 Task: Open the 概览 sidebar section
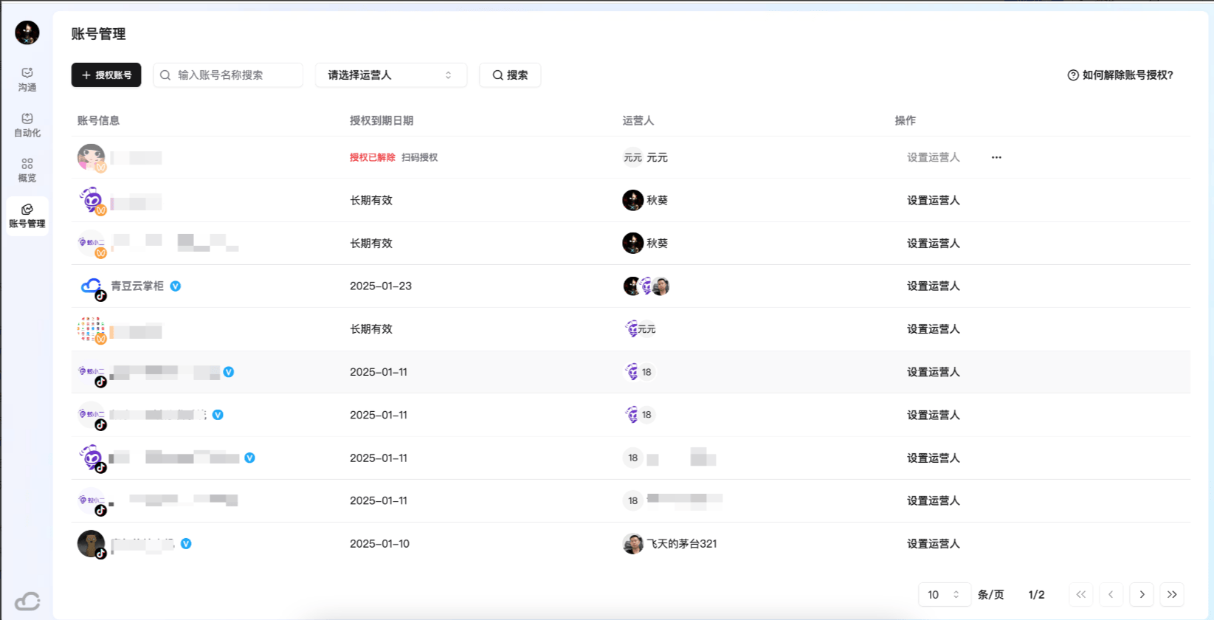point(27,170)
